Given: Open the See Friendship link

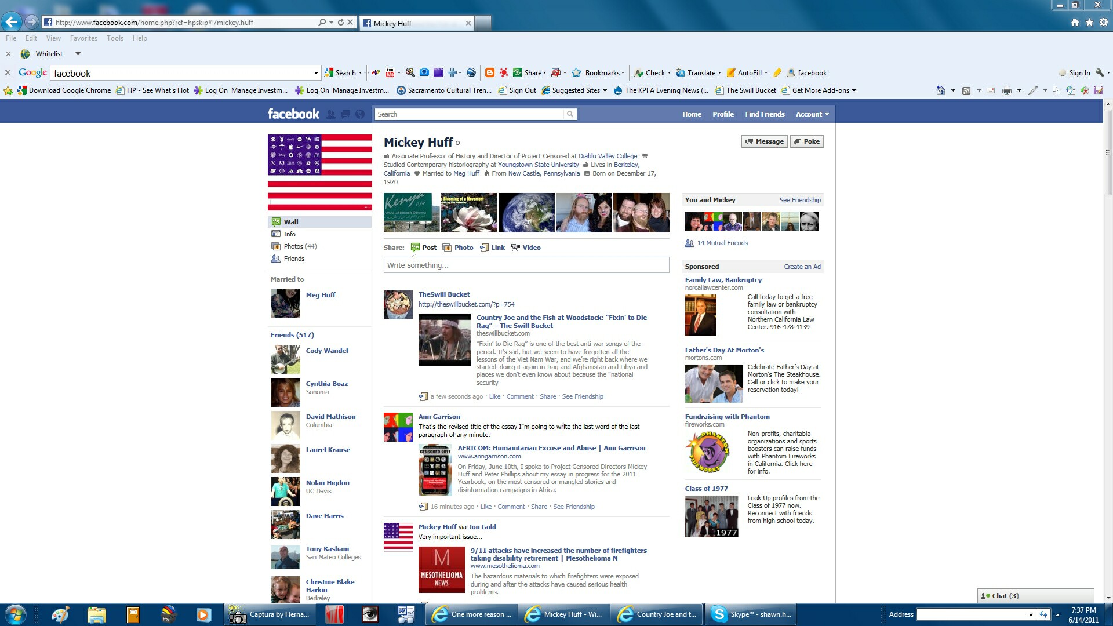Looking at the screenshot, I should (799, 200).
